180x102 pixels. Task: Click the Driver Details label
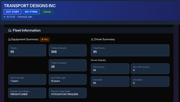point(98,60)
